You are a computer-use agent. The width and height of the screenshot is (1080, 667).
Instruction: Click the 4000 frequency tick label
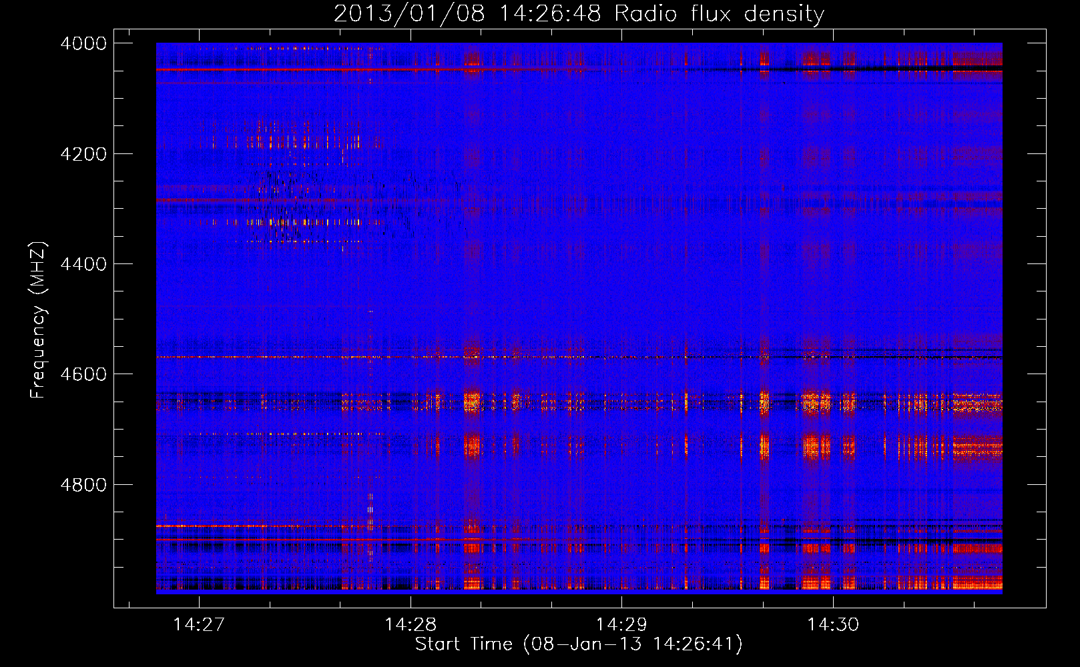click(x=83, y=43)
